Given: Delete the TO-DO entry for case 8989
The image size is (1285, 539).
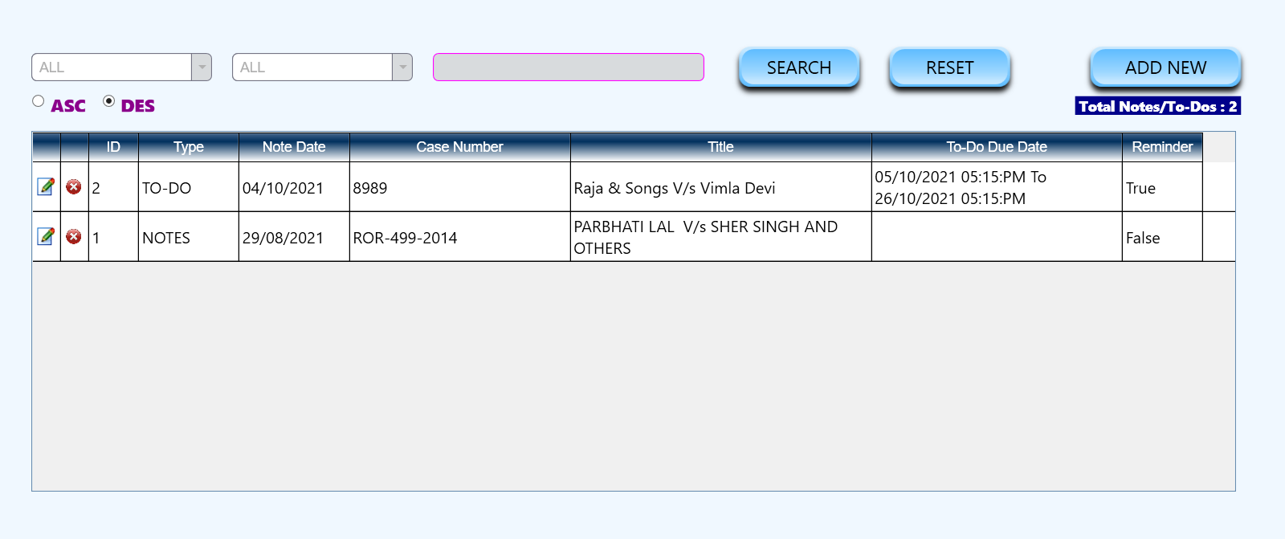Looking at the screenshot, I should click(73, 187).
